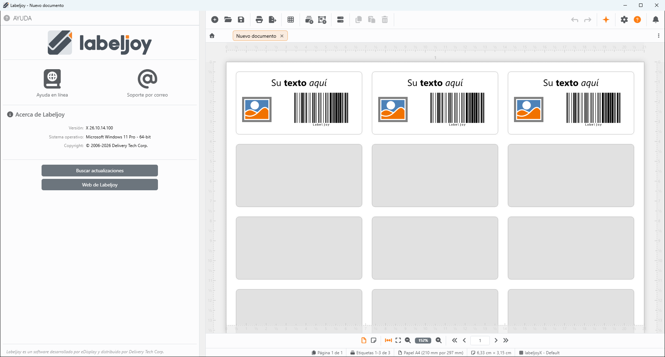Screen dimensions: 665x357
Task: Open a file using the folder icon
Action: point(228,20)
